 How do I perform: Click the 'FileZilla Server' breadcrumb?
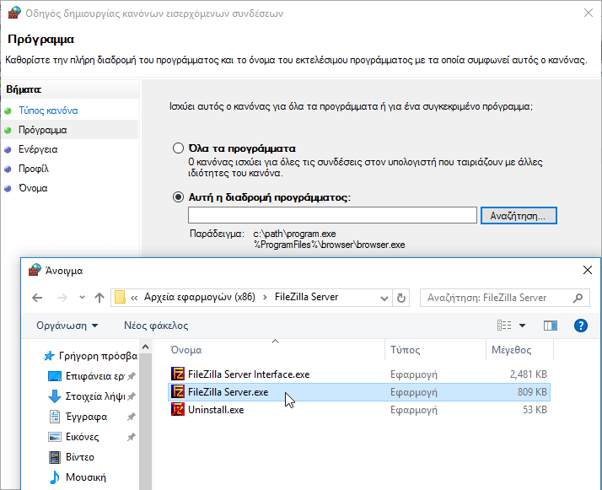[x=306, y=297]
